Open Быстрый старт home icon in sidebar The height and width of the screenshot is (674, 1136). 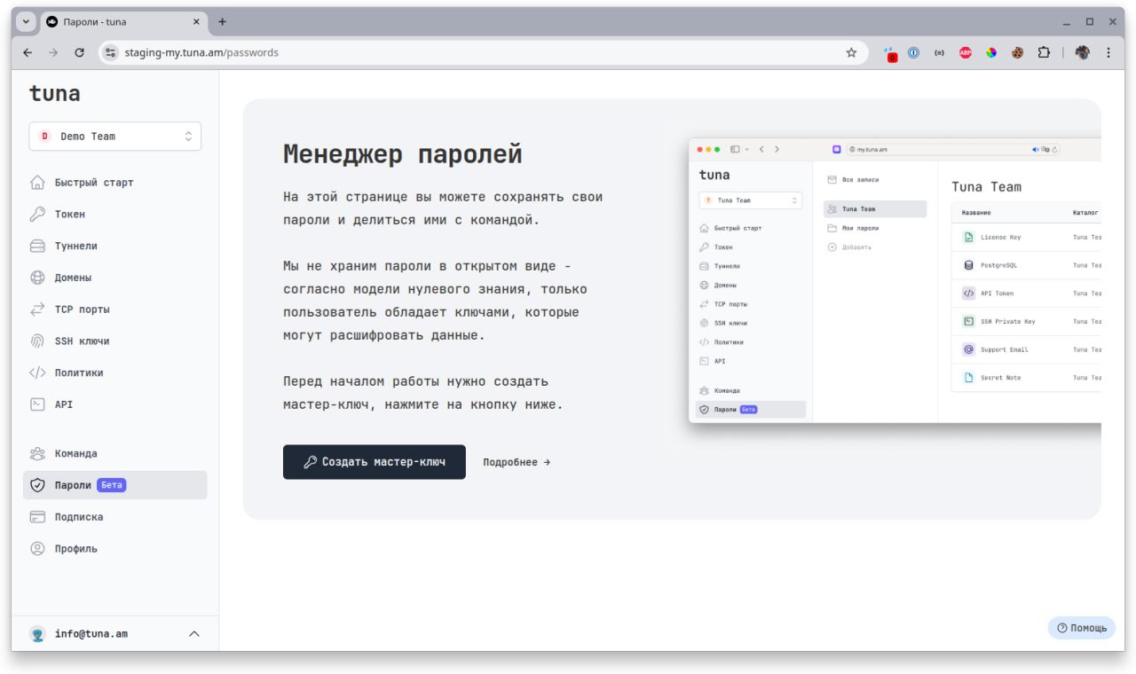(x=37, y=183)
